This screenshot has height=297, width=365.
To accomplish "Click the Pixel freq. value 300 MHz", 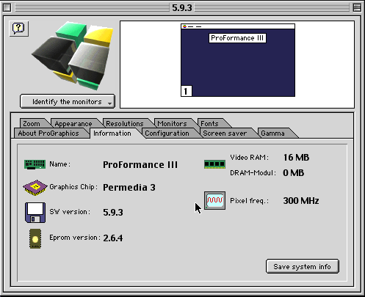I will point(301,201).
